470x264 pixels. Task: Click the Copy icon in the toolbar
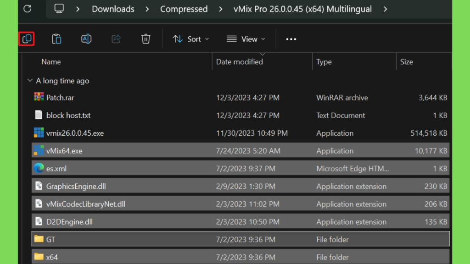coord(27,39)
